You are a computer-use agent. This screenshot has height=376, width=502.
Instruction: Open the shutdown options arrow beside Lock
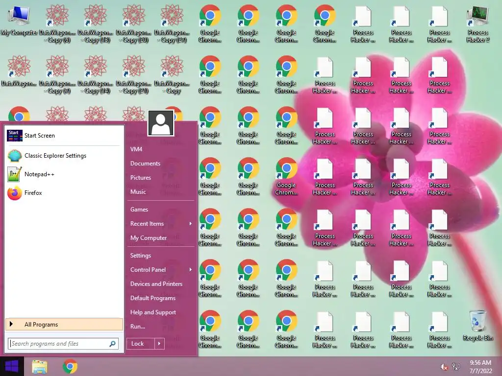[159, 344]
